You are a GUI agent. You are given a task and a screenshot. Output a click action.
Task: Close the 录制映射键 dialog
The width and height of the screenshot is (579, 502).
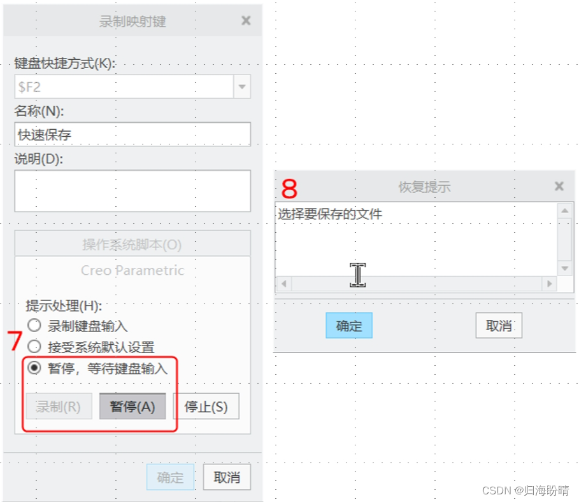pos(246,21)
